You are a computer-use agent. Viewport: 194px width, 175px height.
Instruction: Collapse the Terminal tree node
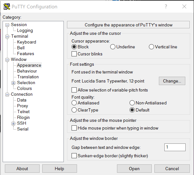coord(7,36)
